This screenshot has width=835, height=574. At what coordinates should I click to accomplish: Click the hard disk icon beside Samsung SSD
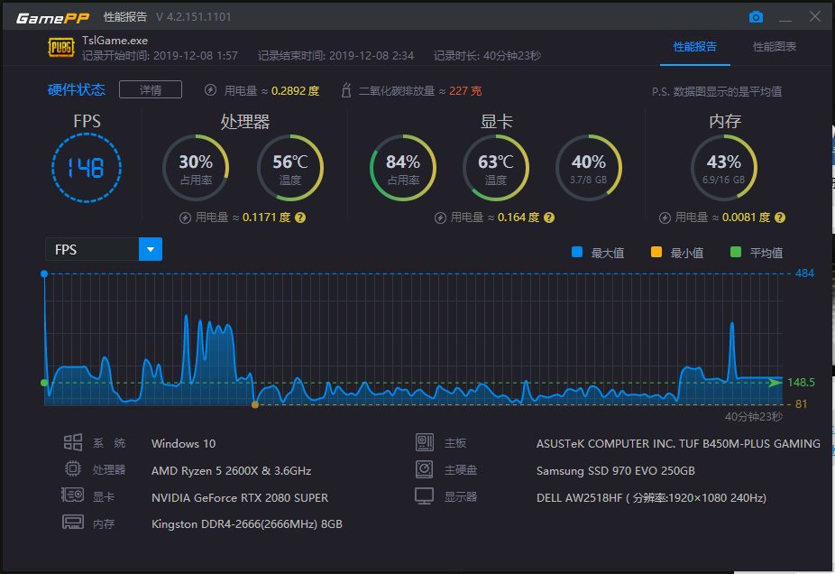click(x=425, y=469)
